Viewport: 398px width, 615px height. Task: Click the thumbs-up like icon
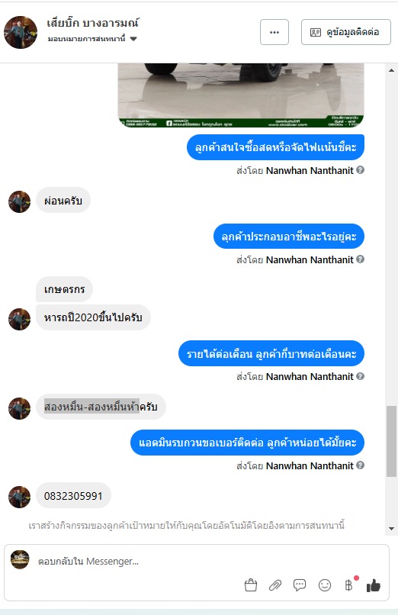tap(374, 585)
